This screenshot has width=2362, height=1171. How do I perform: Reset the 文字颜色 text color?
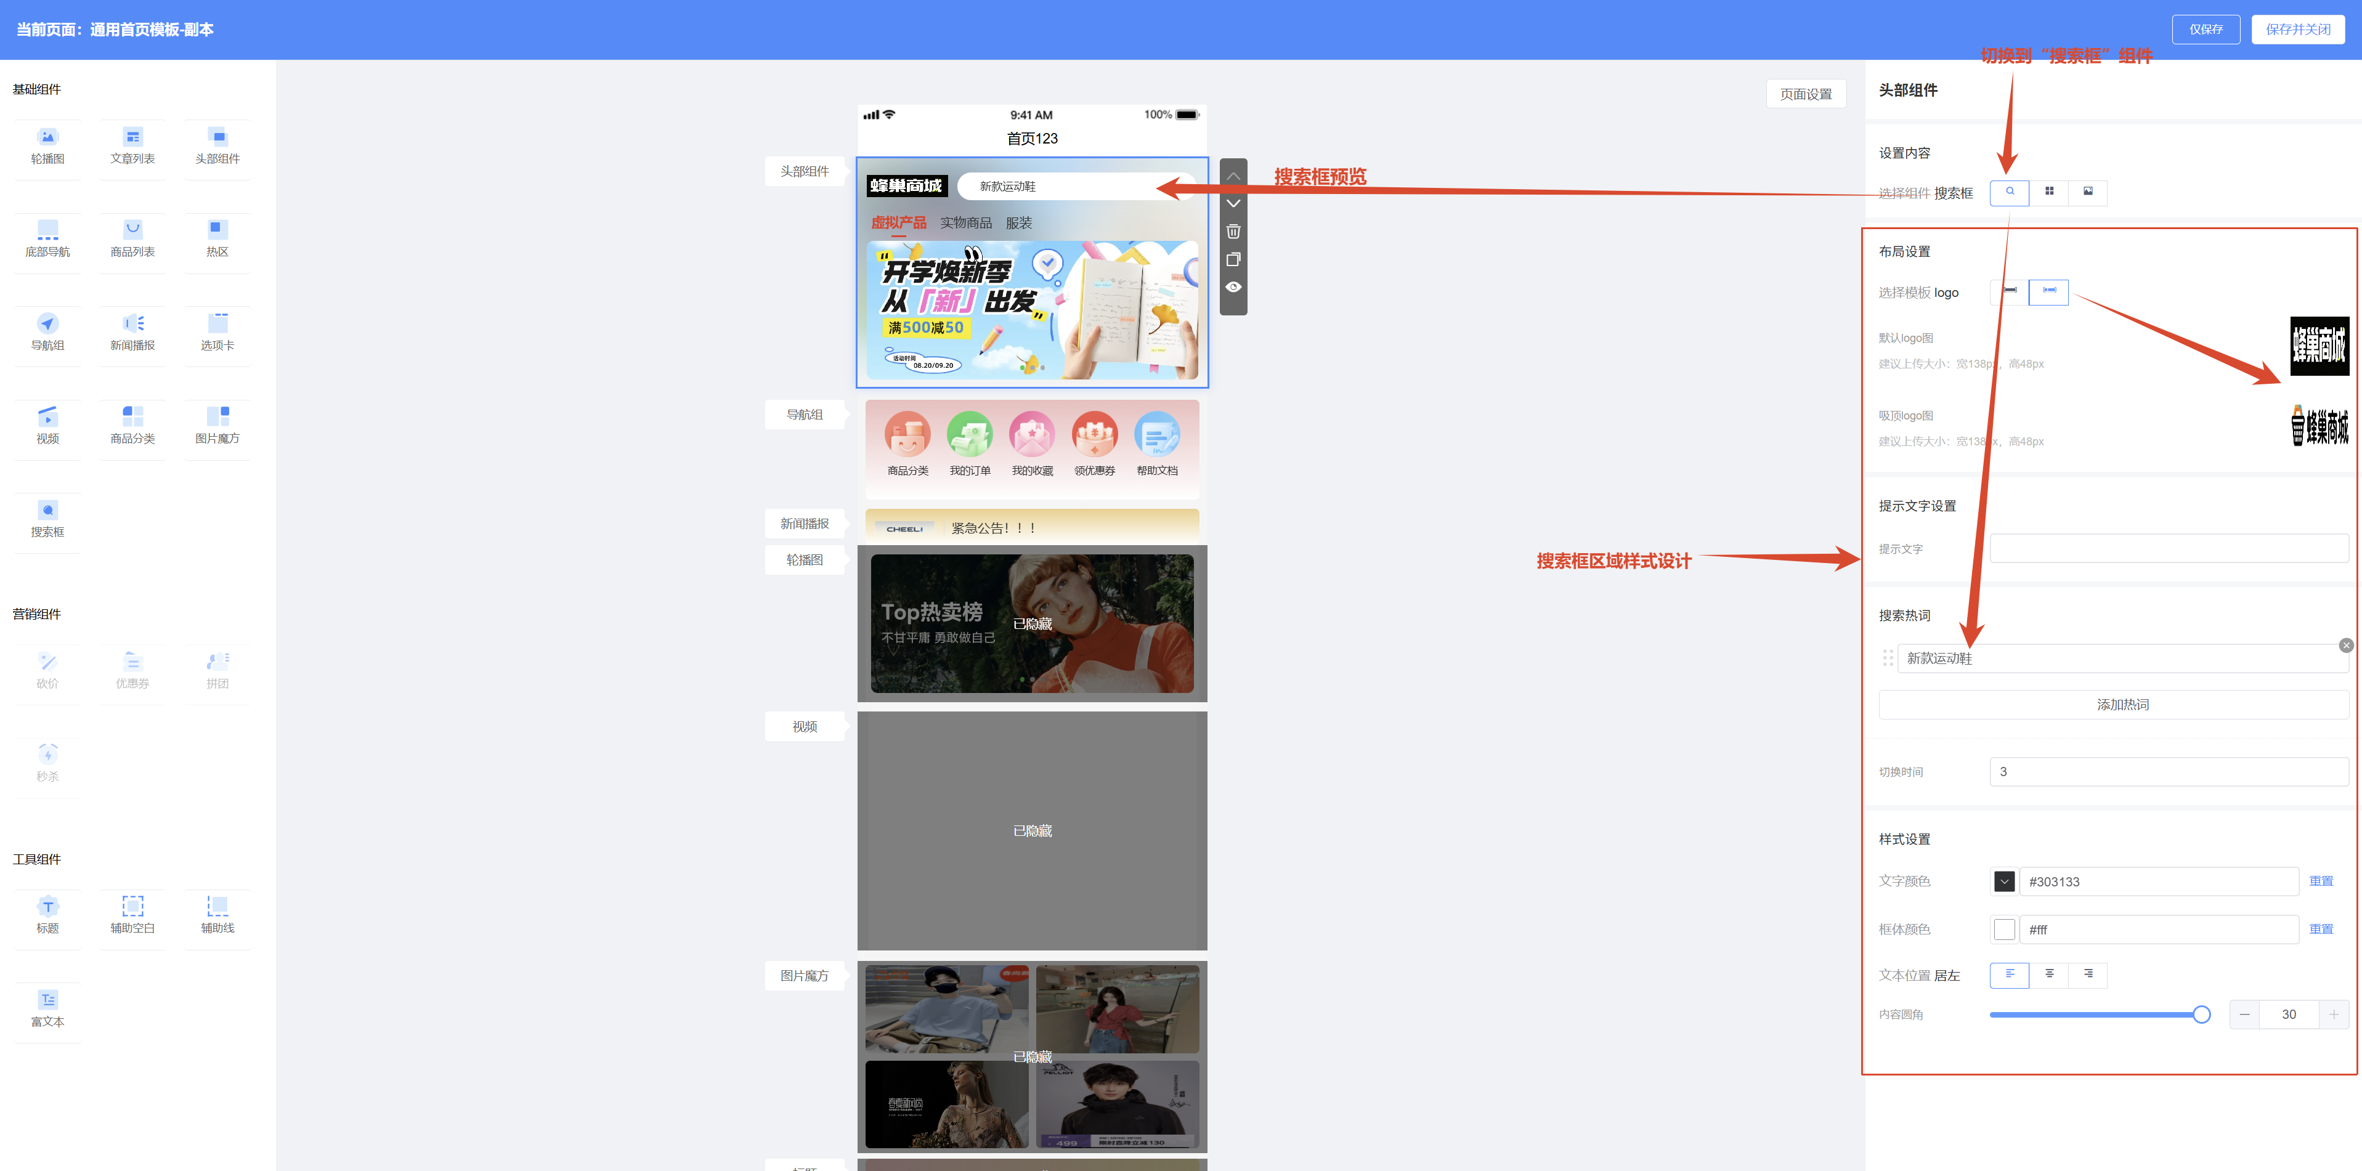(2321, 881)
